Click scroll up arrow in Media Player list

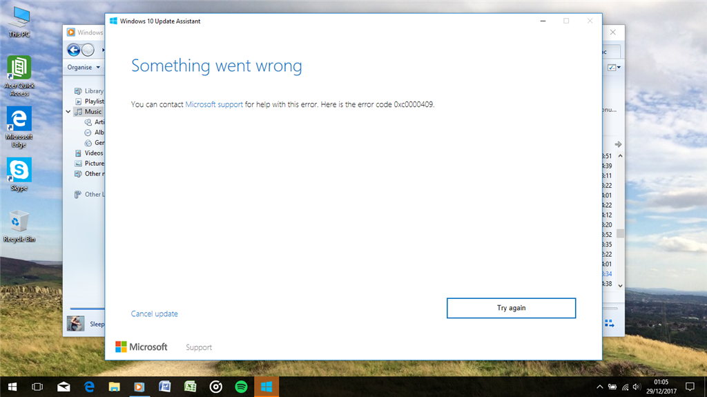tap(621, 156)
